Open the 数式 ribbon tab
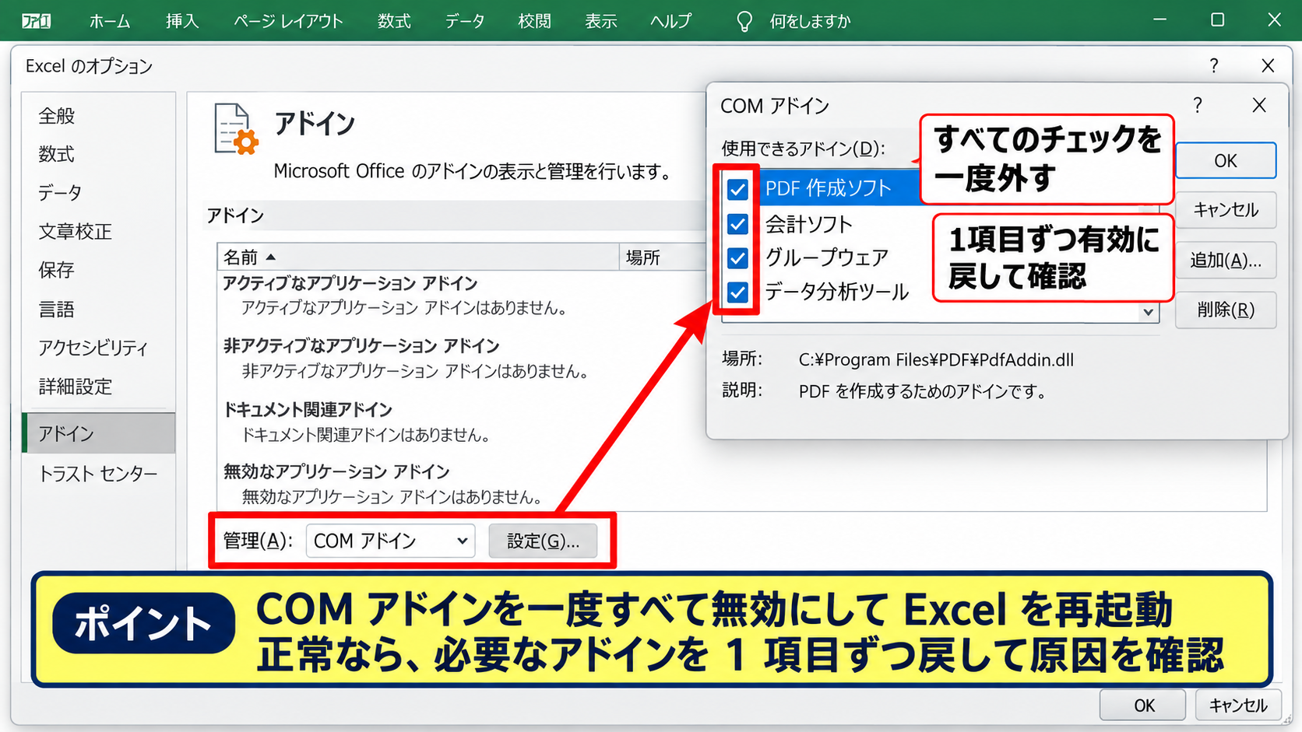1302x732 pixels. (394, 21)
